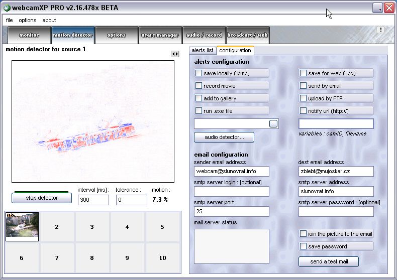Check add to gallery option
The image size is (397, 280).
click(x=199, y=98)
